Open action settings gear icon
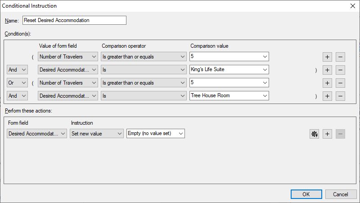This screenshot has width=360, height=203. 314,134
